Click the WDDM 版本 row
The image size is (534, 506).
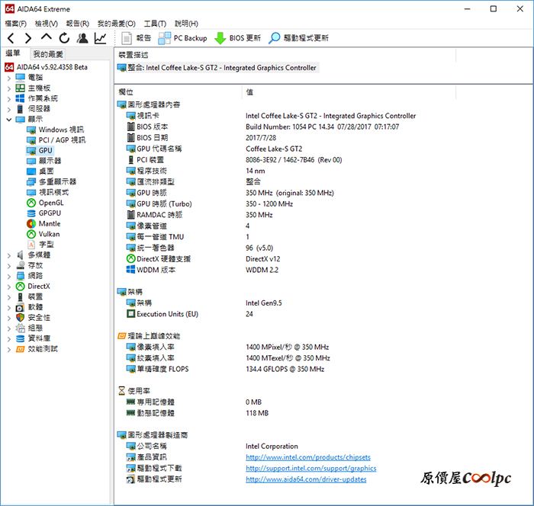(202, 270)
